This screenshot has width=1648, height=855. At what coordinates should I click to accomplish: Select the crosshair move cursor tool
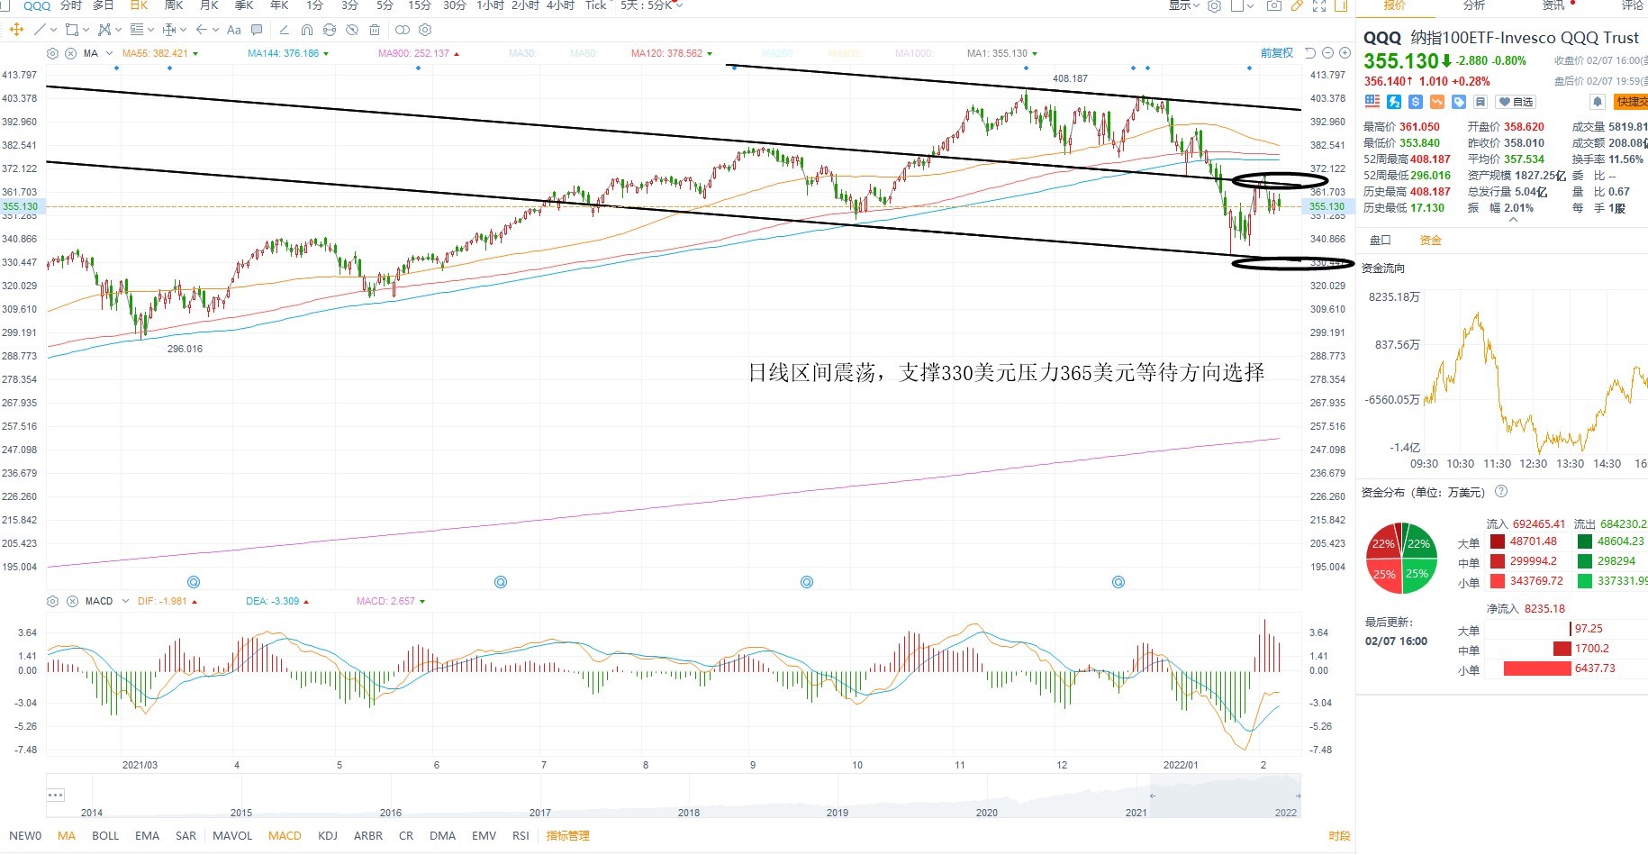click(x=16, y=30)
